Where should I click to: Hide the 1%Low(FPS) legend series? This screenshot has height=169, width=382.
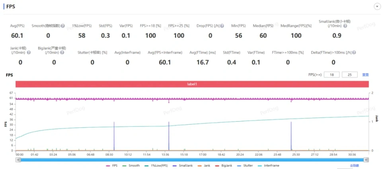click(x=156, y=165)
